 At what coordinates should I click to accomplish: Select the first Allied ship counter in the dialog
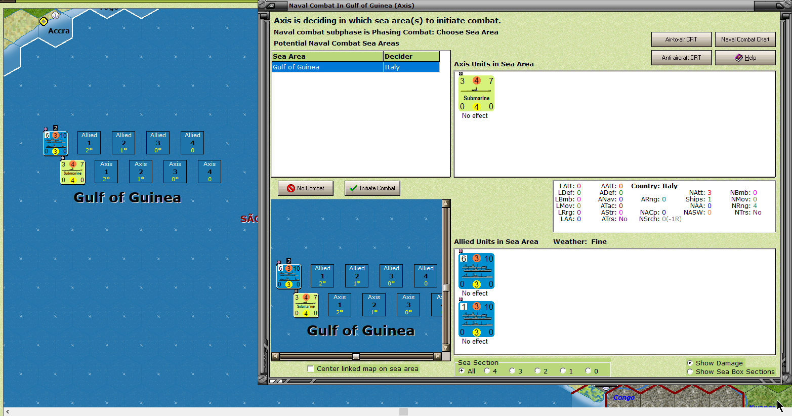476,271
